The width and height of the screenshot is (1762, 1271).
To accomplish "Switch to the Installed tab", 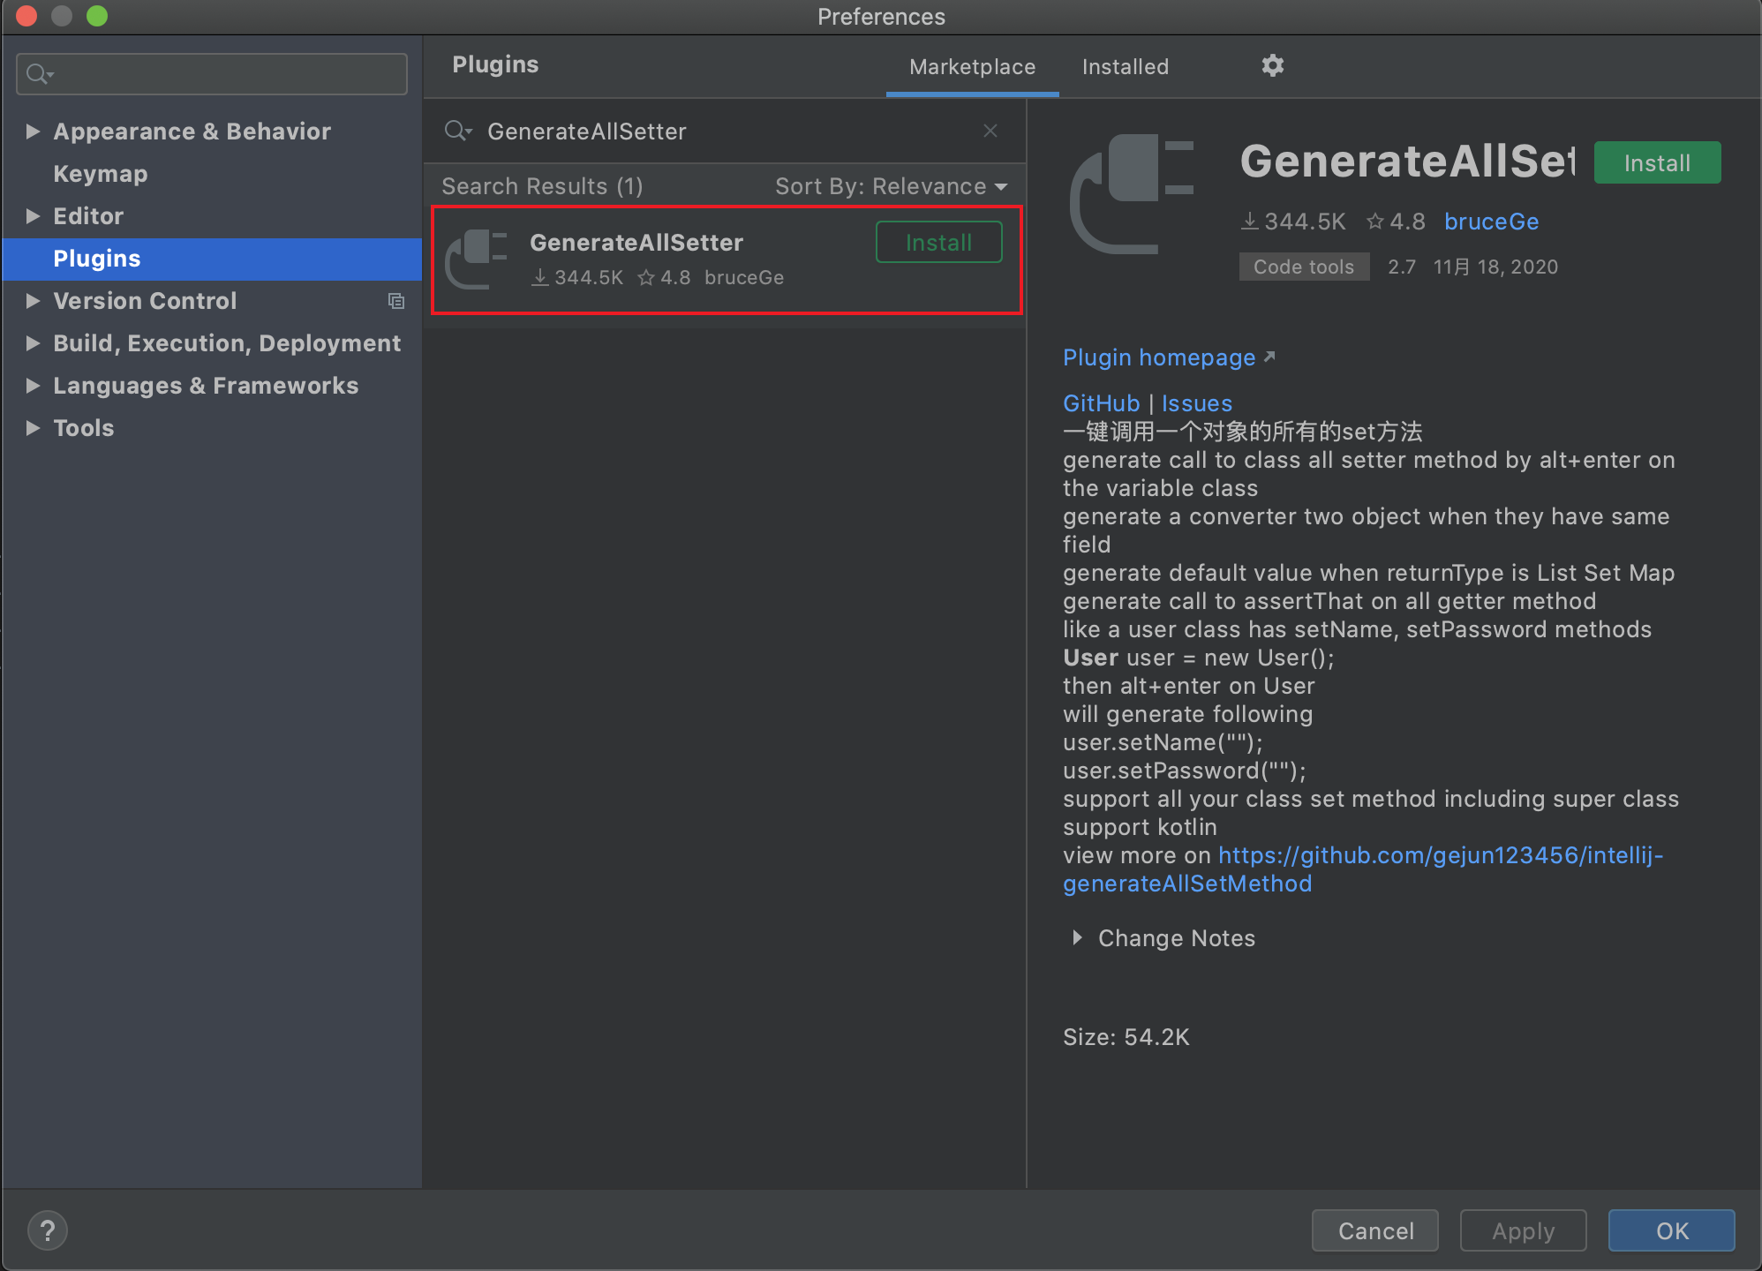I will (1126, 67).
